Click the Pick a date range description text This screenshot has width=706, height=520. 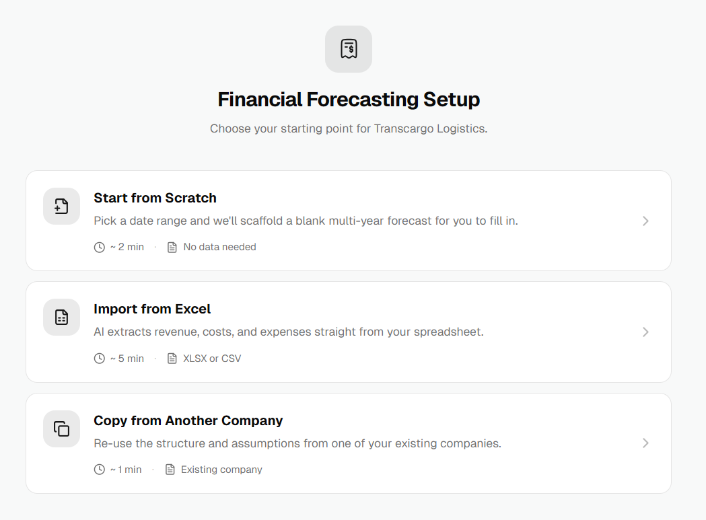(306, 221)
